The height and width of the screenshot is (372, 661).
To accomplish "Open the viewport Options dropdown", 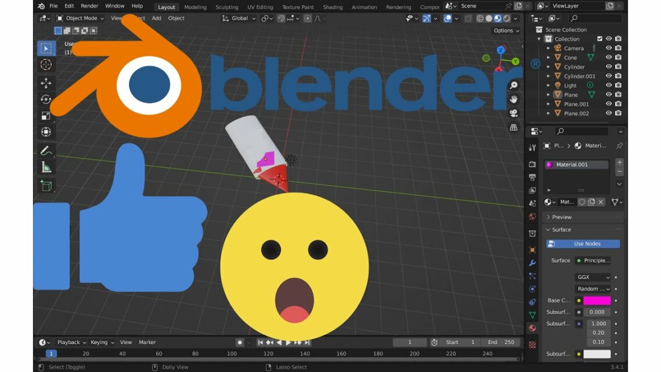I will (x=506, y=30).
